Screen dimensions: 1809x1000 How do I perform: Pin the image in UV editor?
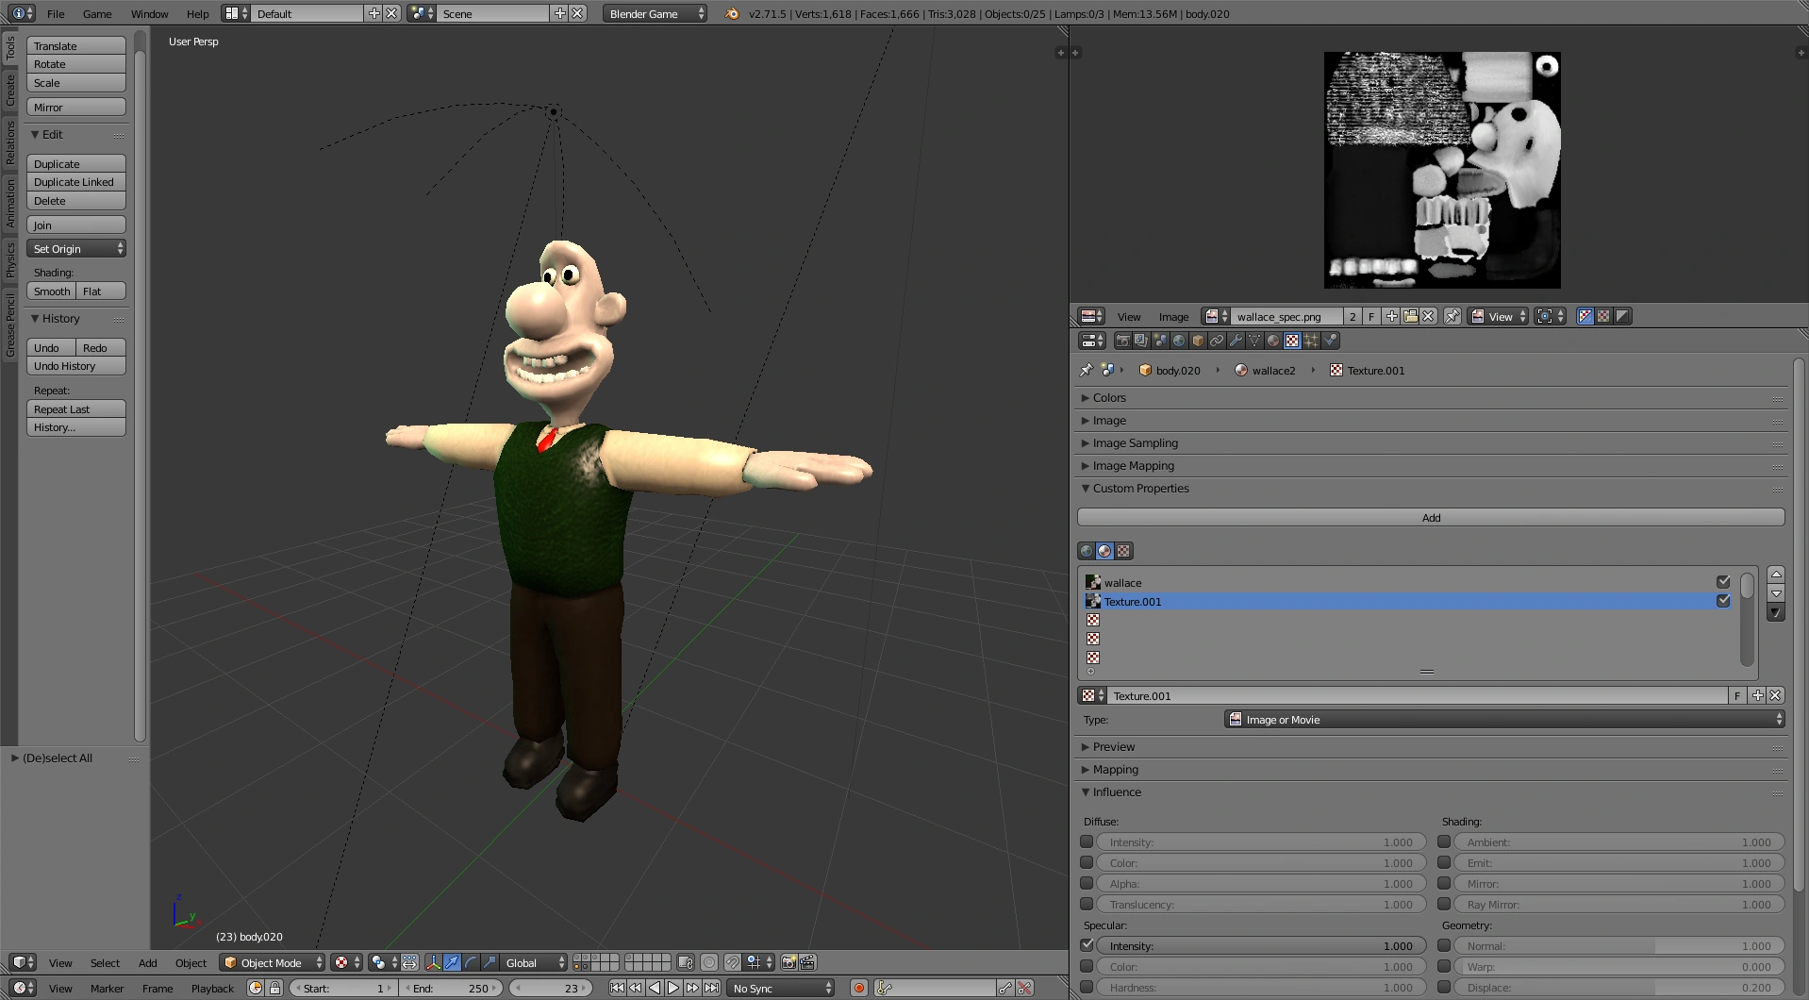1452,316
